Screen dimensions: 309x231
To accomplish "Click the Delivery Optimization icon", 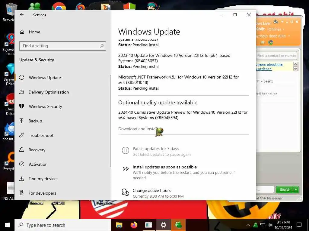I will [x=22, y=92].
